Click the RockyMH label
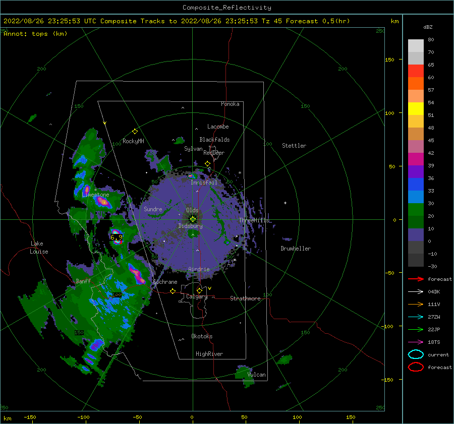This screenshot has width=454, height=424. click(133, 141)
